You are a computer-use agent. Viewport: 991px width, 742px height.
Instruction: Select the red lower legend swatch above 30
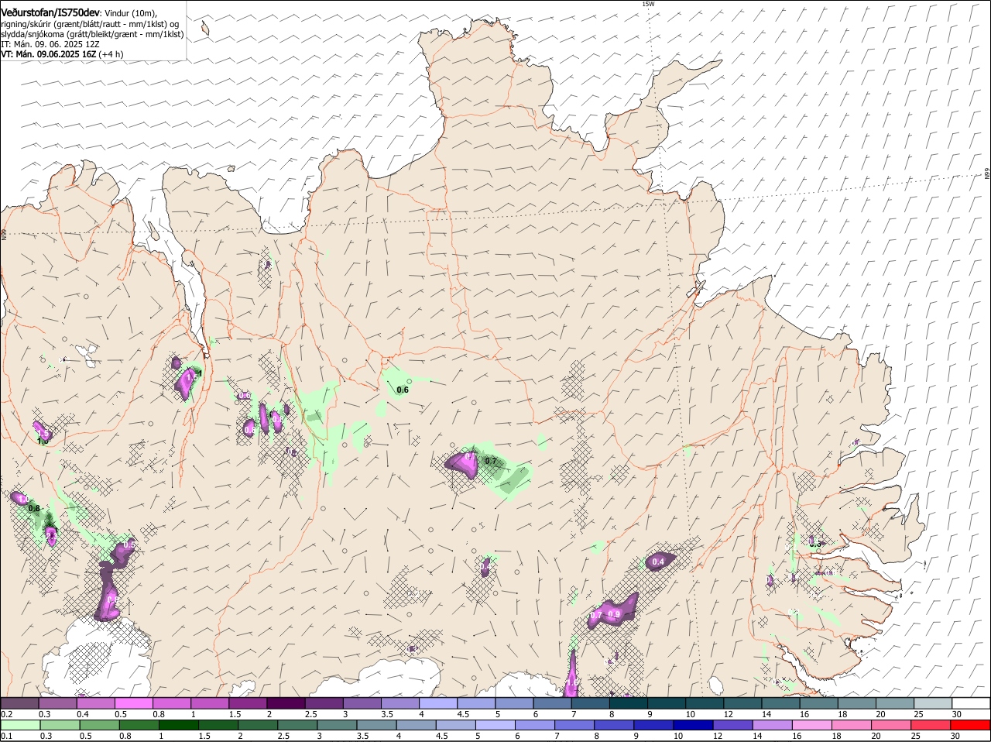click(971, 726)
